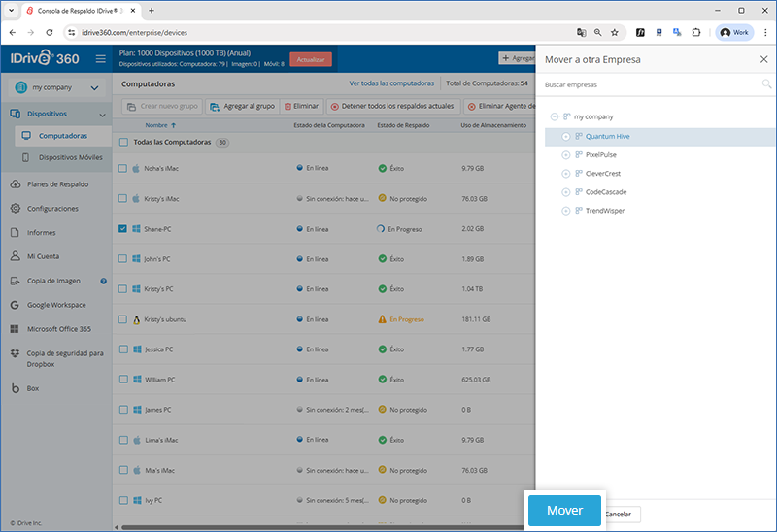This screenshot has width=777, height=532.
Task: Go to Dispositivos Móviles in sidebar
Action: [70, 157]
